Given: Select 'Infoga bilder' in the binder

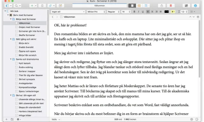Looking at the screenshot, I should coord(25,115).
